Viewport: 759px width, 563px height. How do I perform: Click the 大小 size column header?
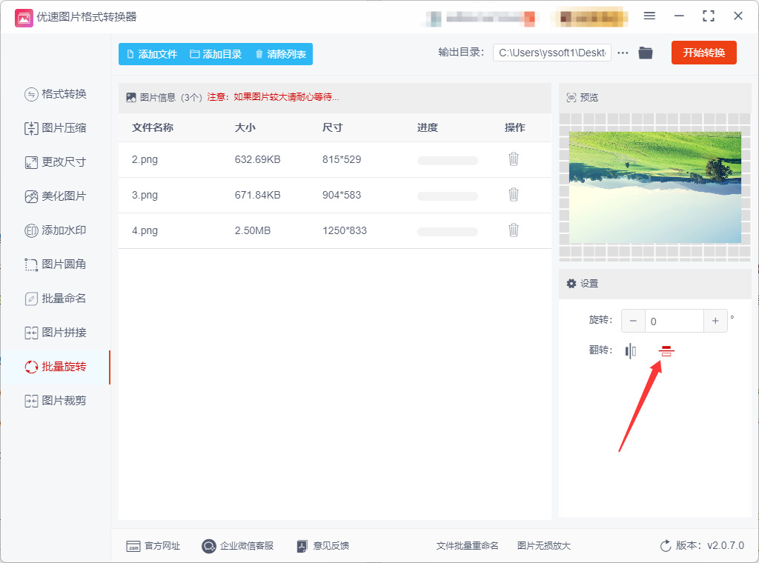[x=245, y=127]
